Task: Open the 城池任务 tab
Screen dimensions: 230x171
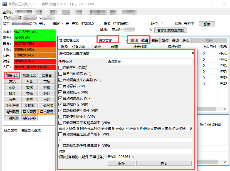Action: coord(29,75)
